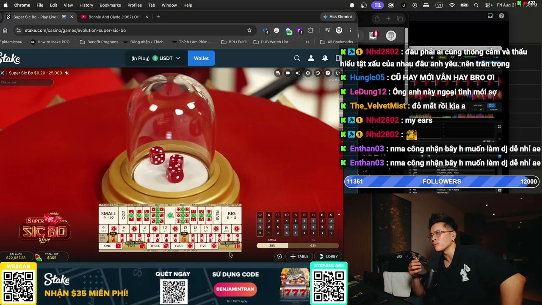The height and width of the screenshot is (305, 542).
Task: Open the game chat icon
Action: pos(278,73)
